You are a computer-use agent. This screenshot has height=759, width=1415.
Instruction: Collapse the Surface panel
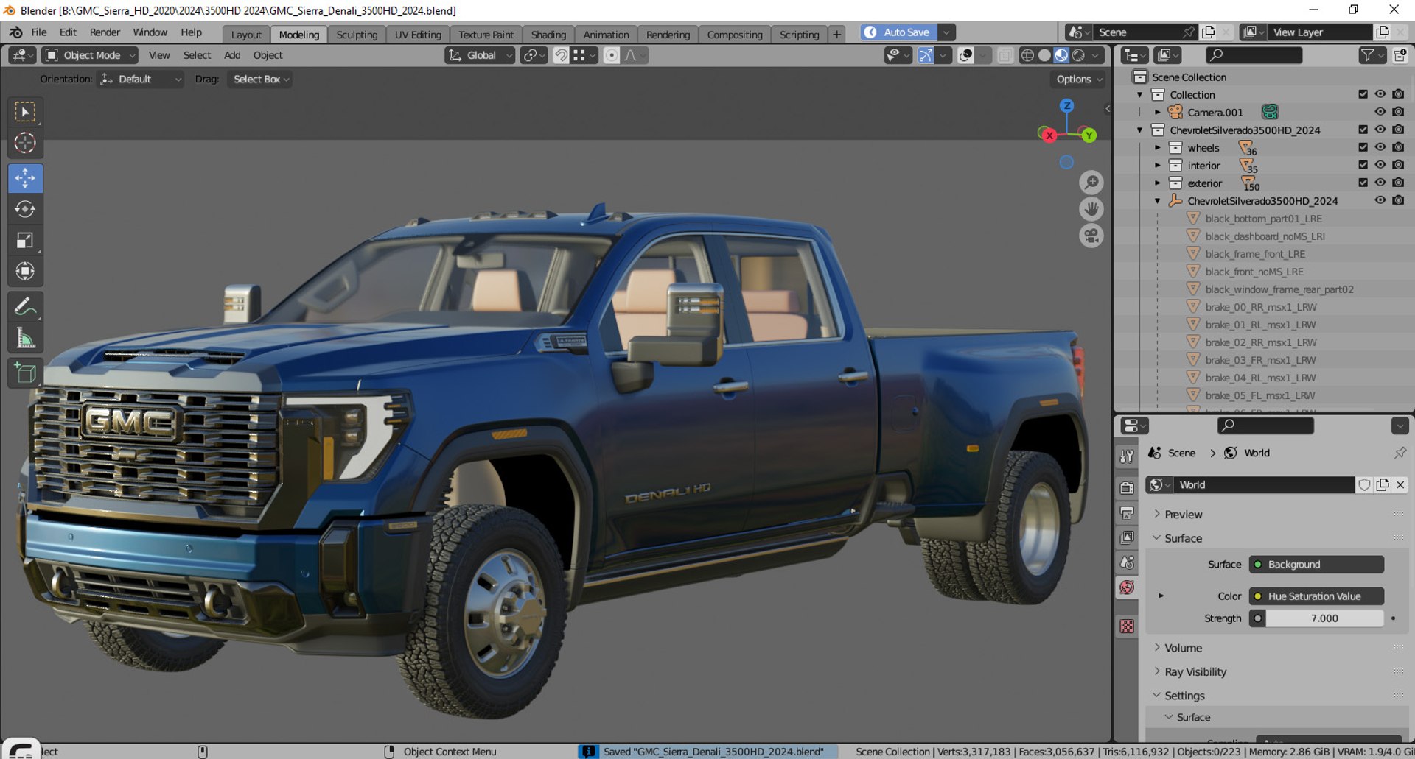[x=1183, y=538]
